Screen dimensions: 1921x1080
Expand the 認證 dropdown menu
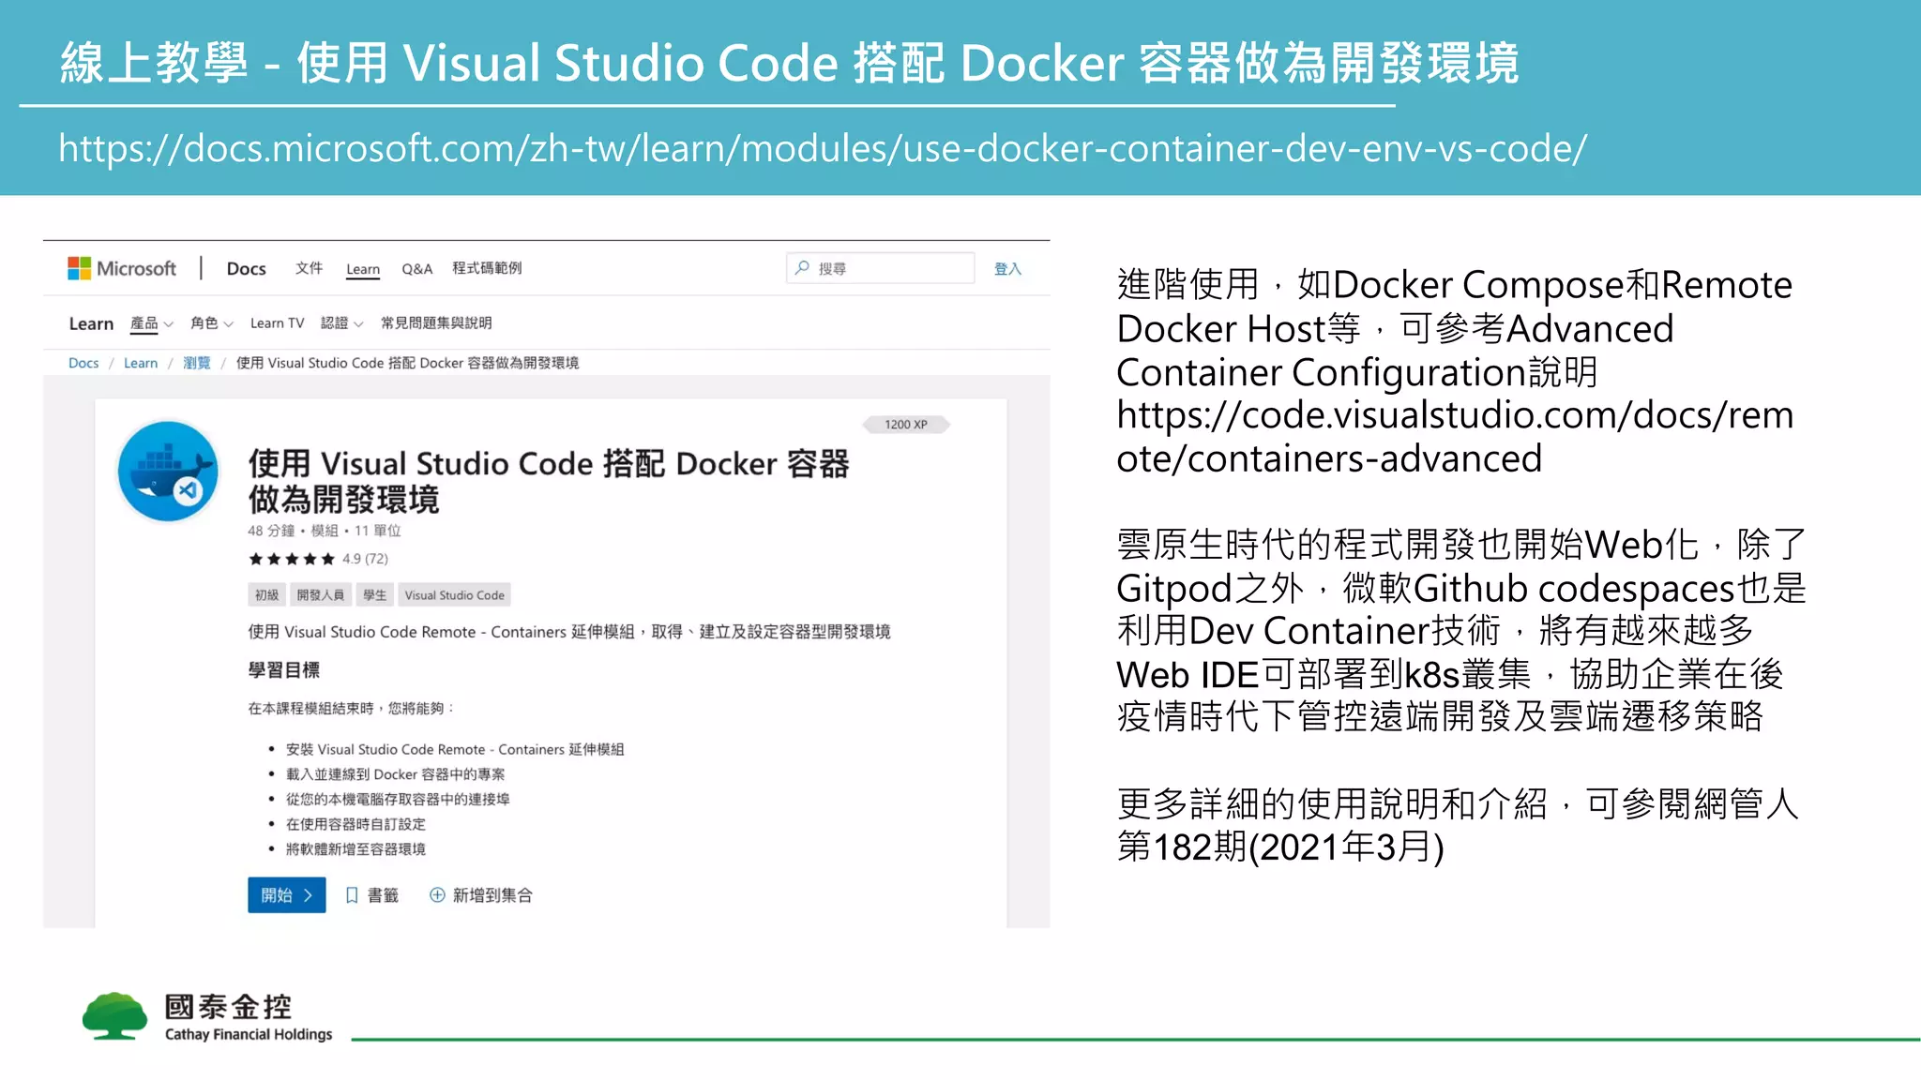pyautogui.click(x=341, y=323)
